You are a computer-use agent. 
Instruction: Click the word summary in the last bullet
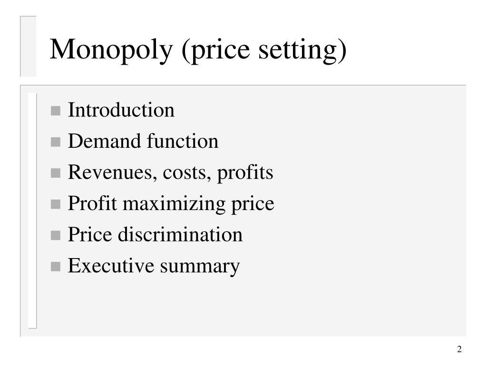point(200,267)
